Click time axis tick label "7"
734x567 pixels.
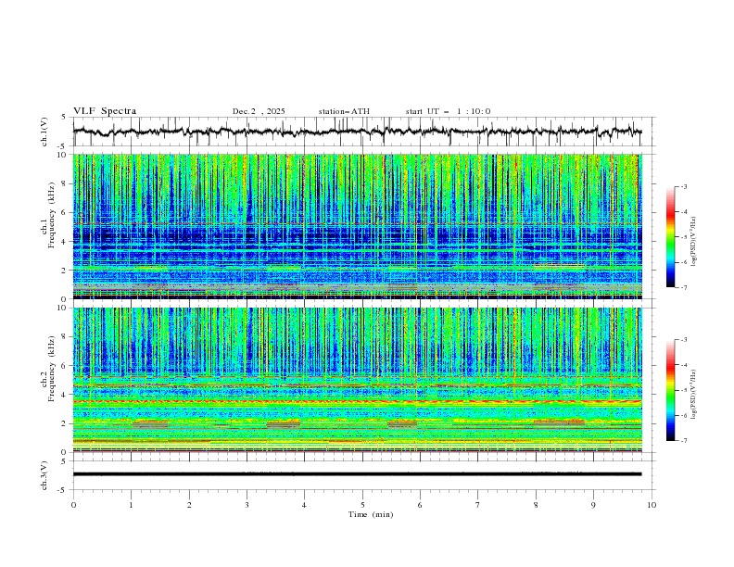pyautogui.click(x=478, y=505)
